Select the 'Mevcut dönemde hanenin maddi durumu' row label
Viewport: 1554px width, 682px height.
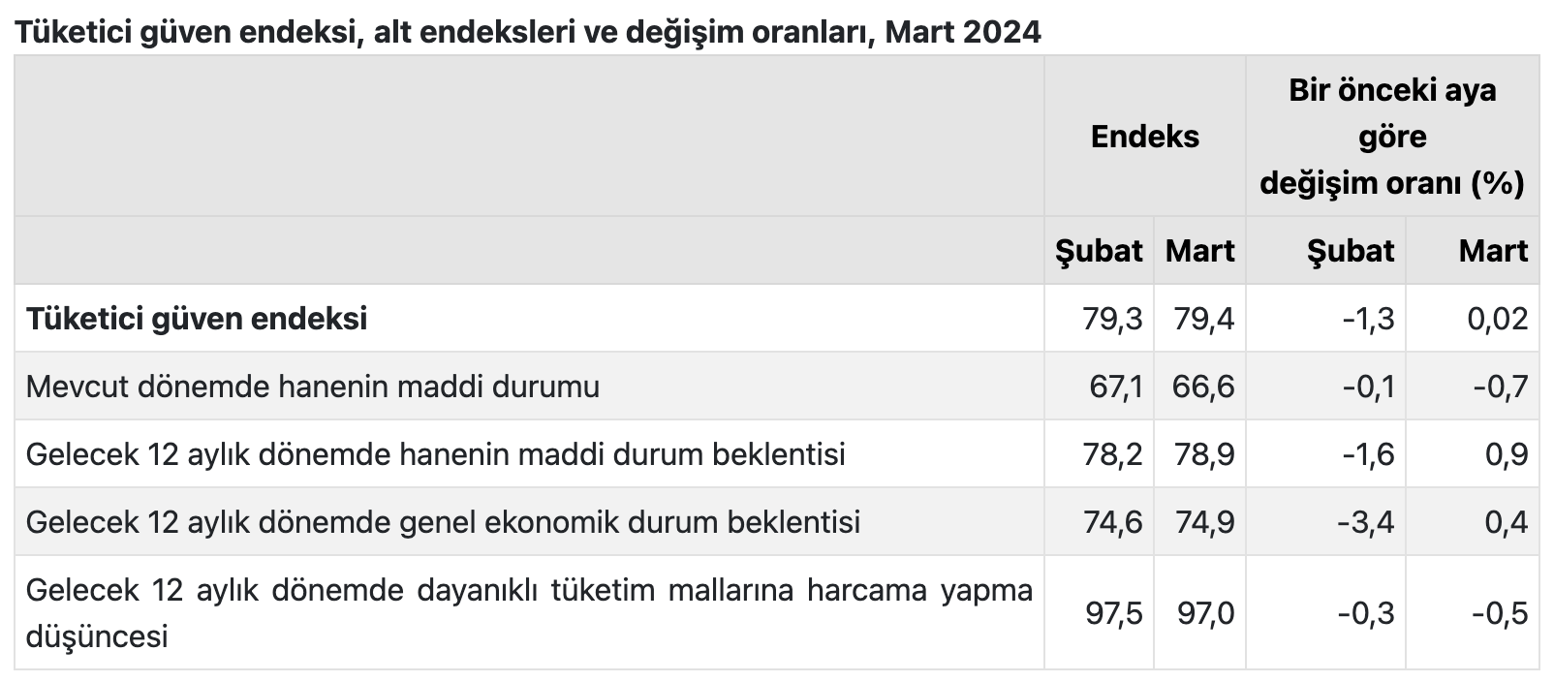[312, 387]
